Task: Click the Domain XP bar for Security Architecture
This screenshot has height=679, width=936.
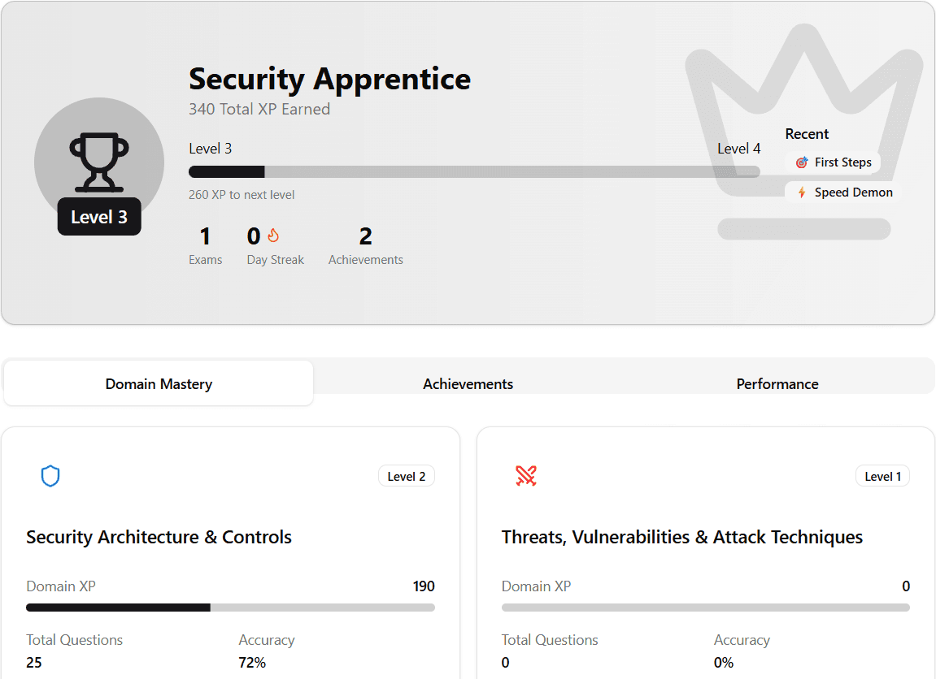Action: 230,607
